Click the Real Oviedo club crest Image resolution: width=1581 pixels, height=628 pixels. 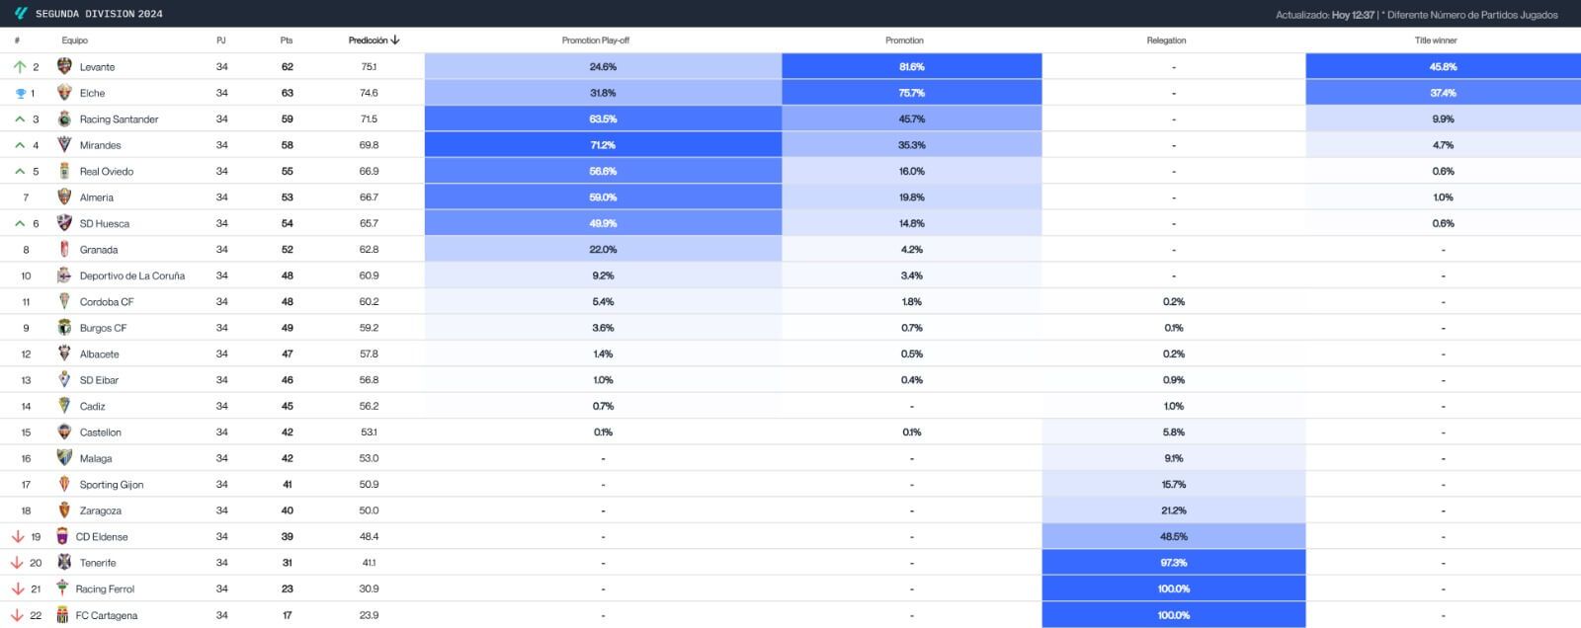coord(64,171)
